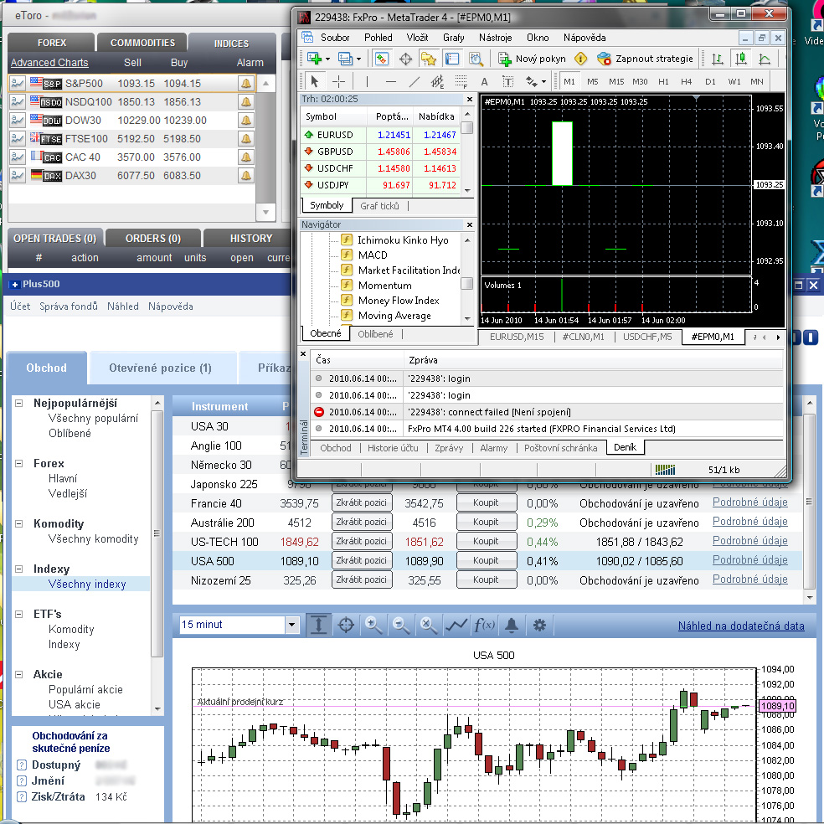This screenshot has height=824, width=824.
Task: Select the crosshair tool in MetaTrader toolbar
Action: pos(338,81)
